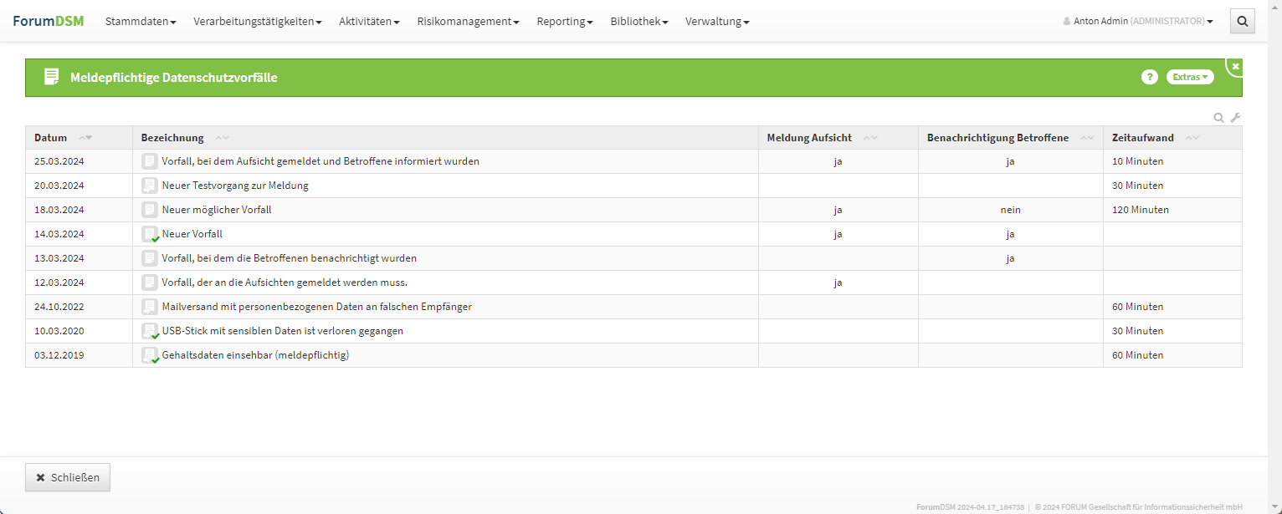The image size is (1282, 514).
Task: Click the table settings wrench icon
Action: point(1235,118)
